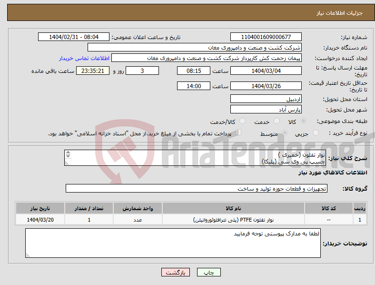Click the ردیف column header
The image size is (375, 285).
(x=360, y=208)
